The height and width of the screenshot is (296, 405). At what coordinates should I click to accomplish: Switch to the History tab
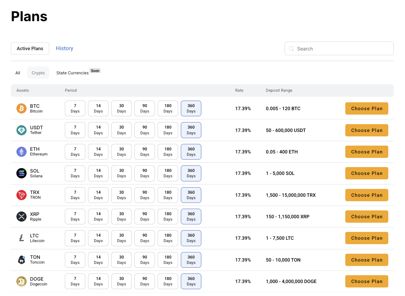tap(64, 48)
